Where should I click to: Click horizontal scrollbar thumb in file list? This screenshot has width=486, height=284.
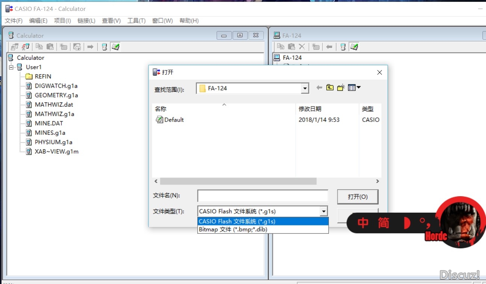coord(238,181)
